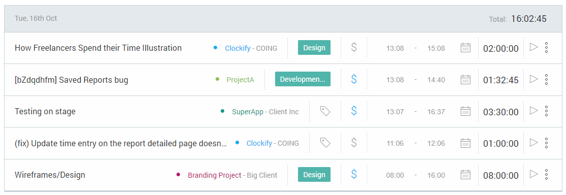Toggle billable dollar icon for Testing on stage
The image size is (566, 195).
354,111
